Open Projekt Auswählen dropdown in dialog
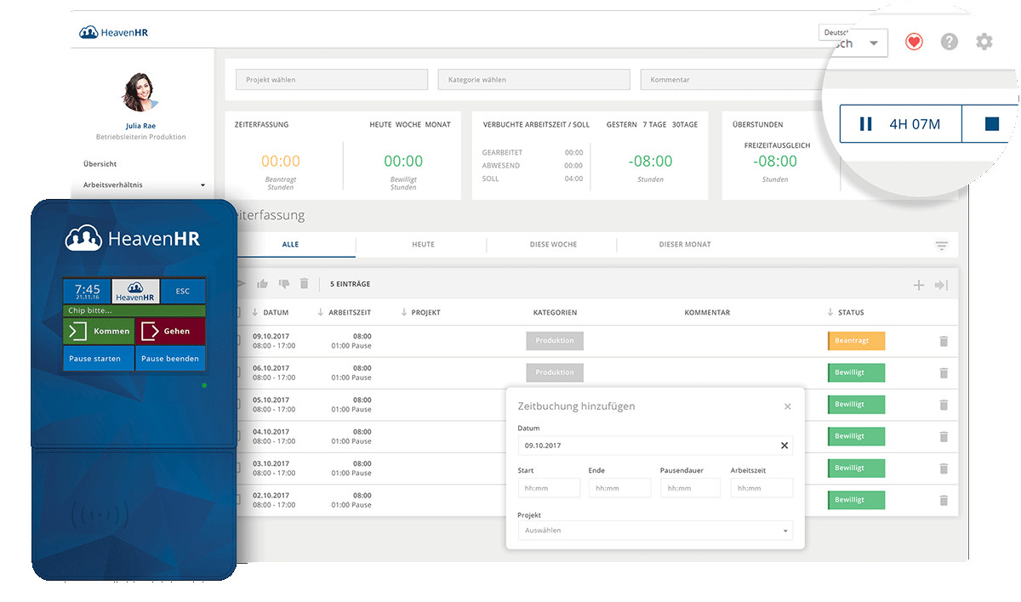Viewport: 1021px width, 602px height. [655, 531]
